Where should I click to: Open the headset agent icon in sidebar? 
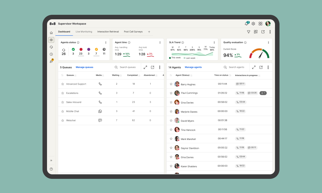pos(51,47)
